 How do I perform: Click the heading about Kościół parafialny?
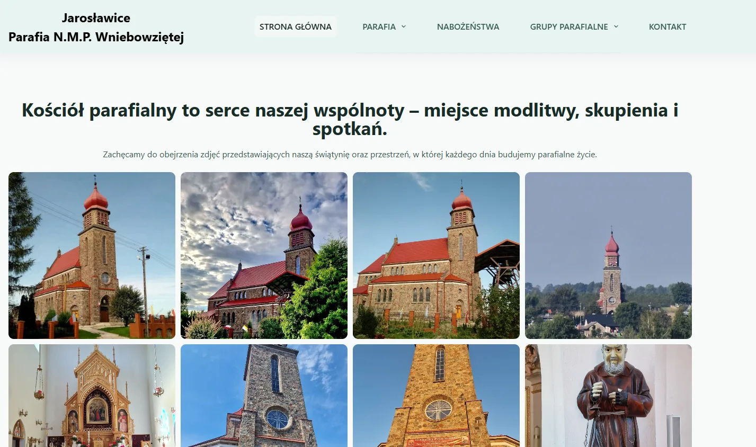coord(350,119)
